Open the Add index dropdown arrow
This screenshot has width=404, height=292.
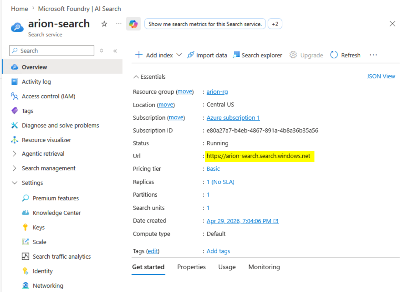(179, 55)
